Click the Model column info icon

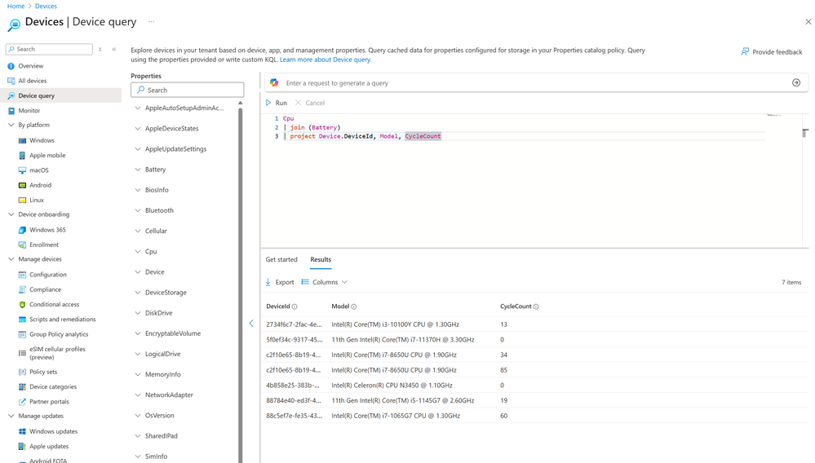coord(354,306)
